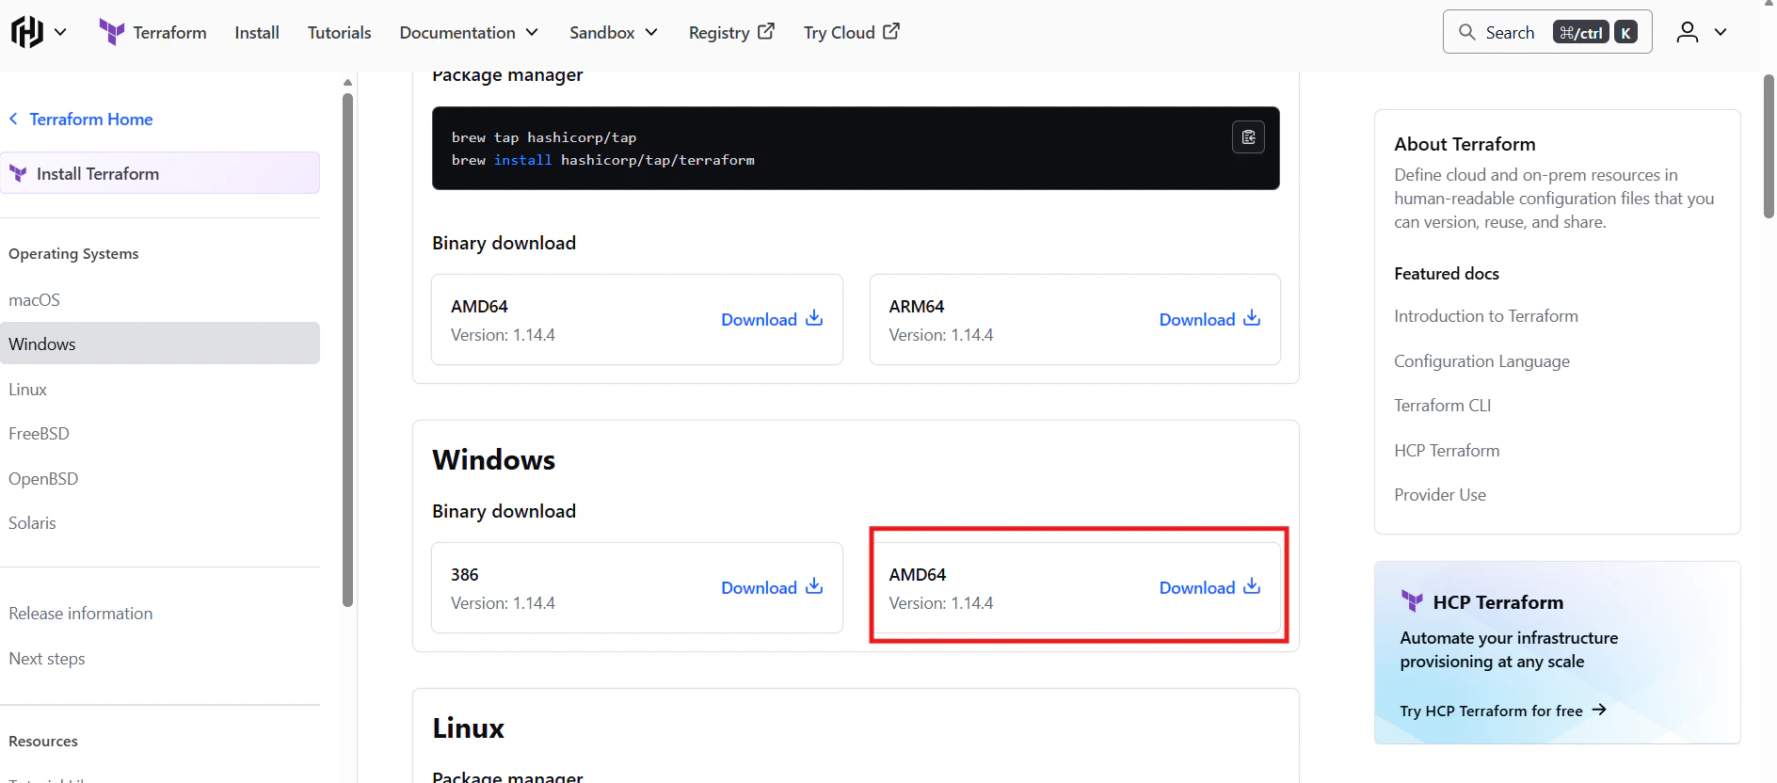
Task: Click the Search magnifier icon
Action: coord(1466,32)
